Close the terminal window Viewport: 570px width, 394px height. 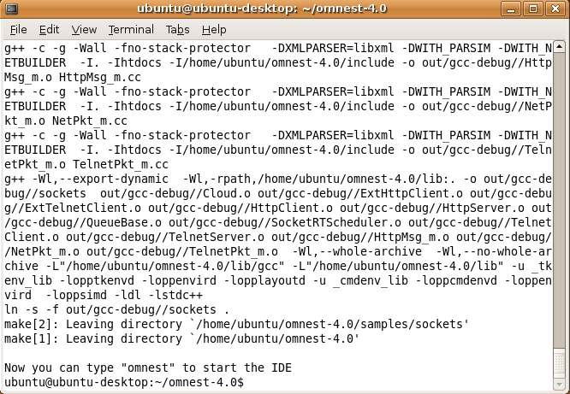tap(555, 9)
